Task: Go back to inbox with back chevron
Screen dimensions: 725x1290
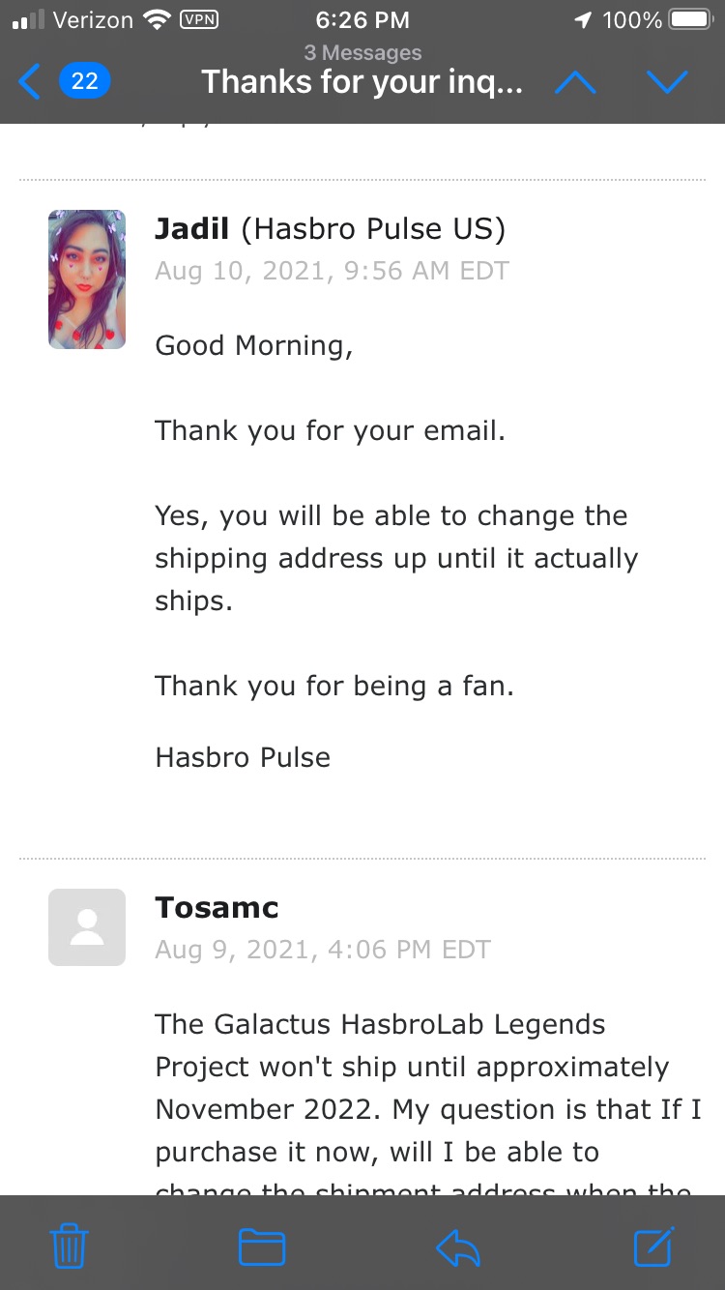Action: click(29, 81)
